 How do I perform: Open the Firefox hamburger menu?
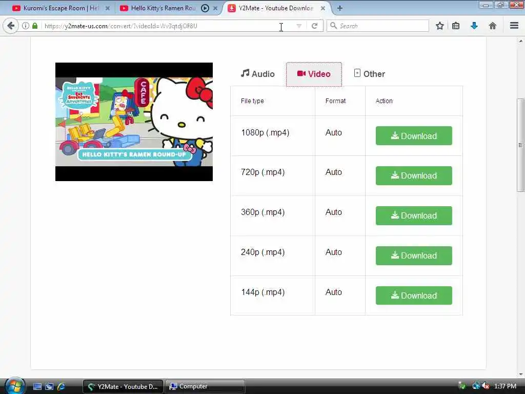514,26
